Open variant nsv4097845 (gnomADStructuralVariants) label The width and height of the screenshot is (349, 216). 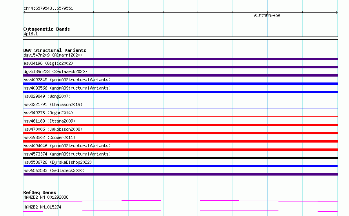click(x=67, y=80)
